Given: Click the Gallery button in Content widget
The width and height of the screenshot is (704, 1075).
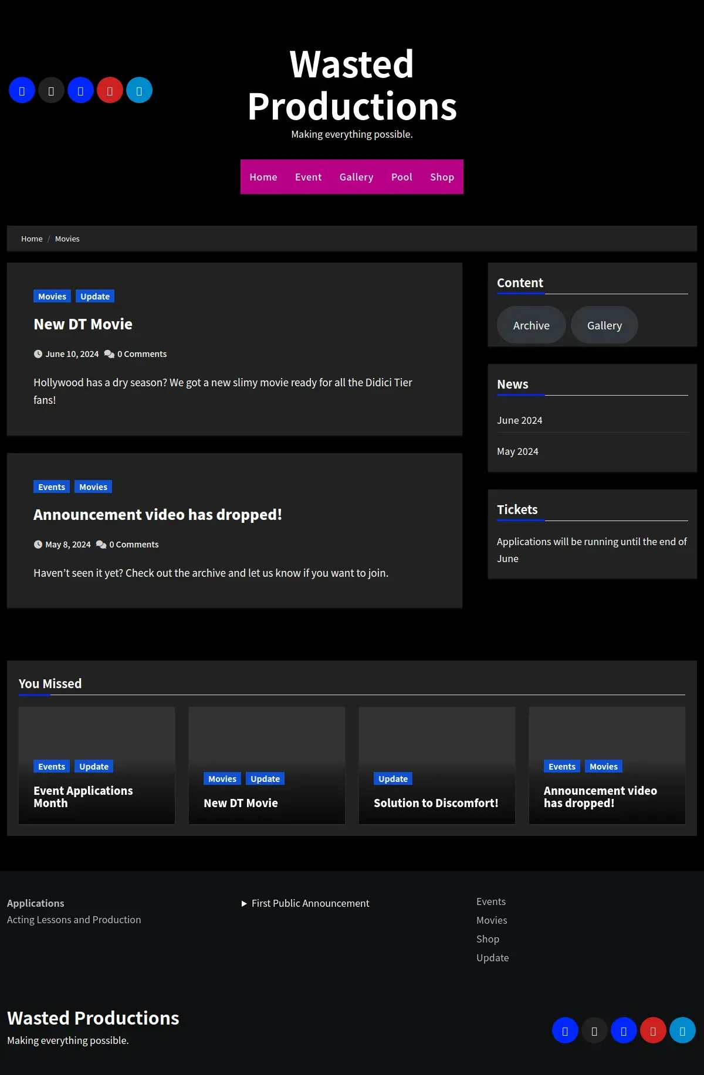Looking at the screenshot, I should click(x=604, y=325).
